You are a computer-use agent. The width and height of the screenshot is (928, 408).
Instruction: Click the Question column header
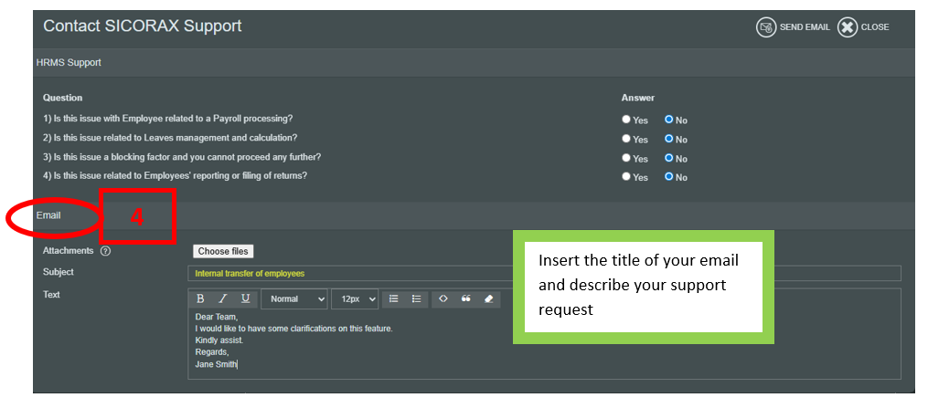coord(62,98)
